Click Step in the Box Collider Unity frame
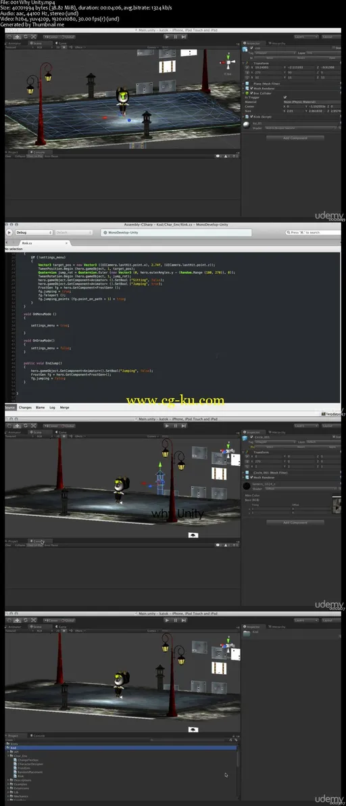This screenshot has height=806, width=346. [x=184, y=37]
